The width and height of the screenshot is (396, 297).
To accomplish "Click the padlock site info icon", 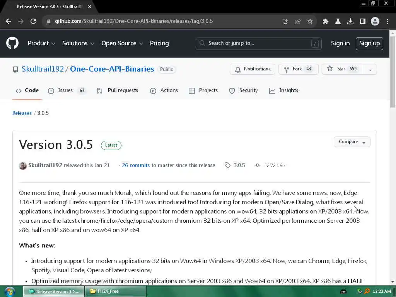I will pos(49,21).
